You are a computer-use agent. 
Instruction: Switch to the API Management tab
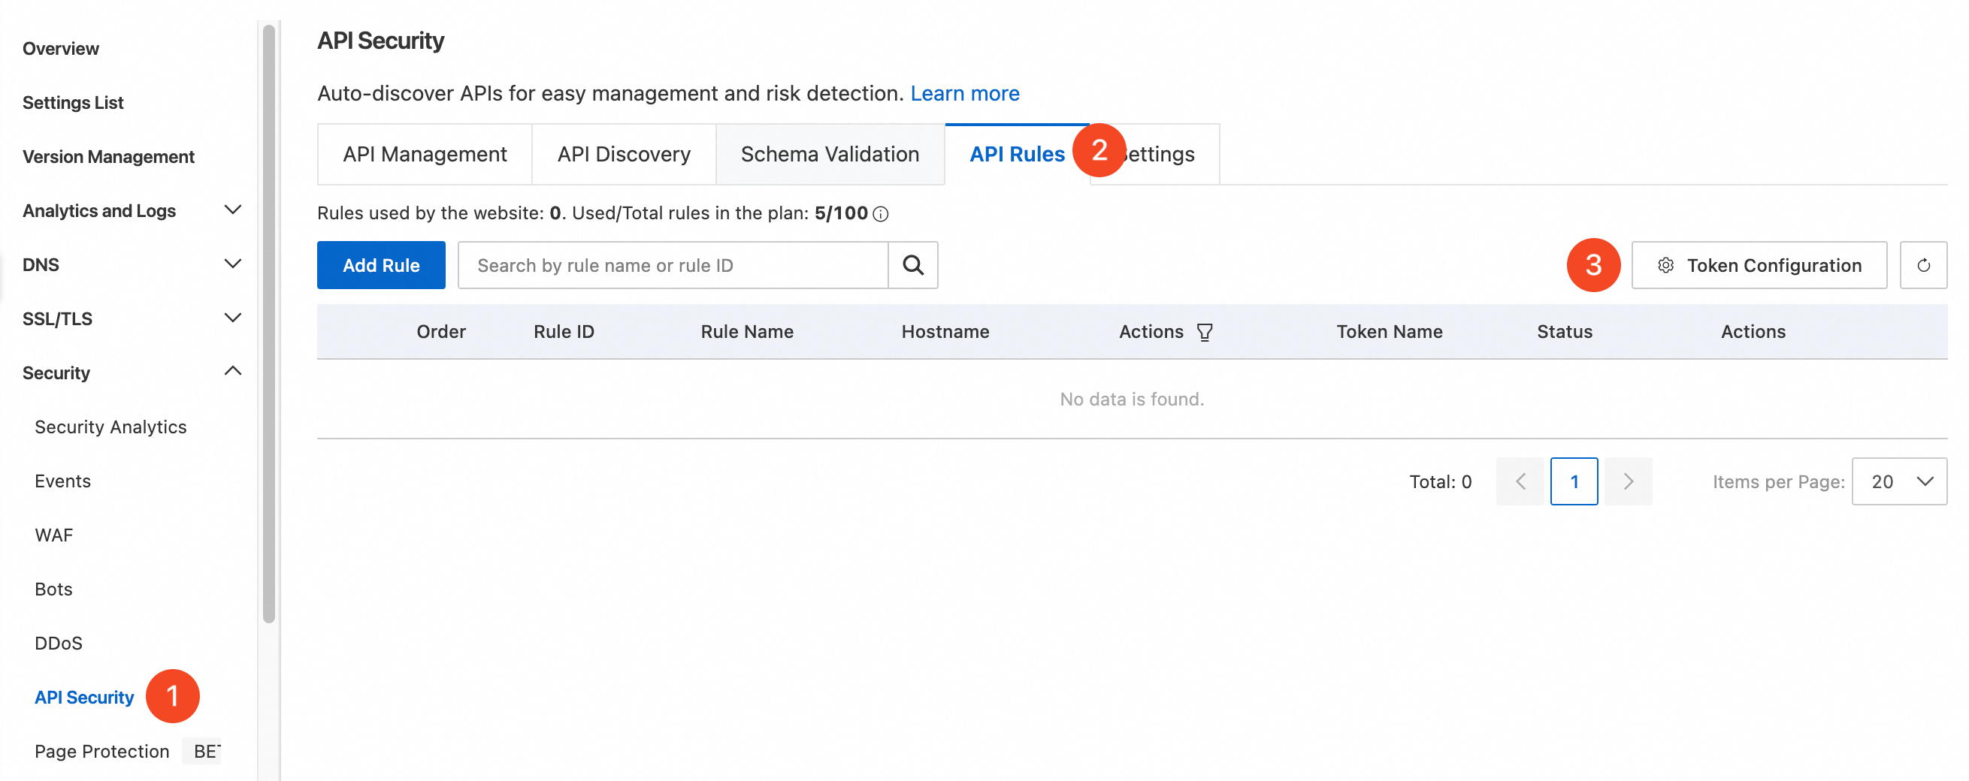coord(424,154)
